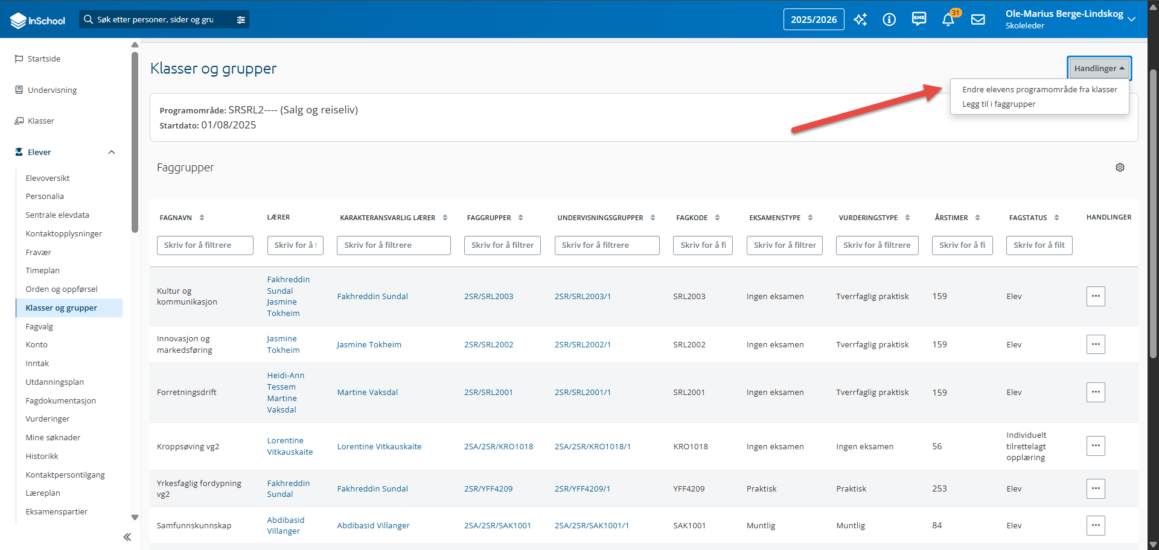
Task: Select Endre elevens programområde fra klasser
Action: [x=1039, y=89]
